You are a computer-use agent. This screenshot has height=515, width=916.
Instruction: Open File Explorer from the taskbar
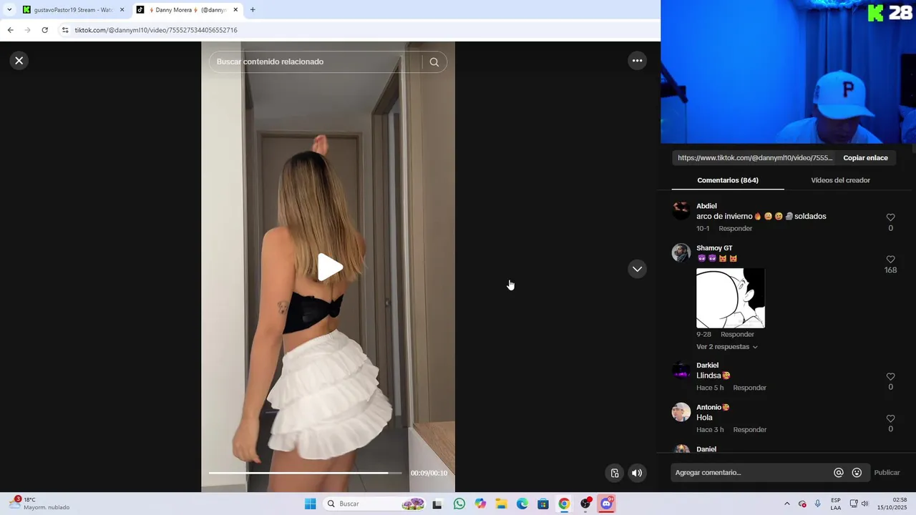[x=502, y=504]
